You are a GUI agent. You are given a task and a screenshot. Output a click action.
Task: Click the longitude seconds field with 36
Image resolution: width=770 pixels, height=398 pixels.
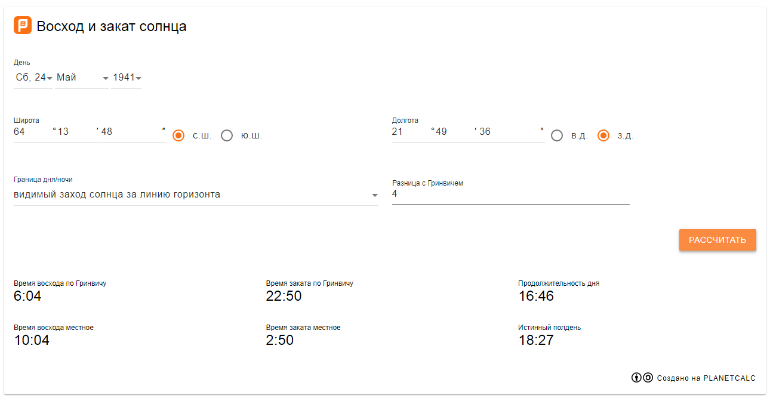pos(508,132)
